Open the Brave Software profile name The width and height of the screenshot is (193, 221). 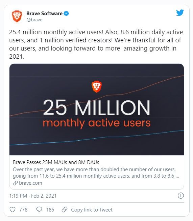coord(44,14)
